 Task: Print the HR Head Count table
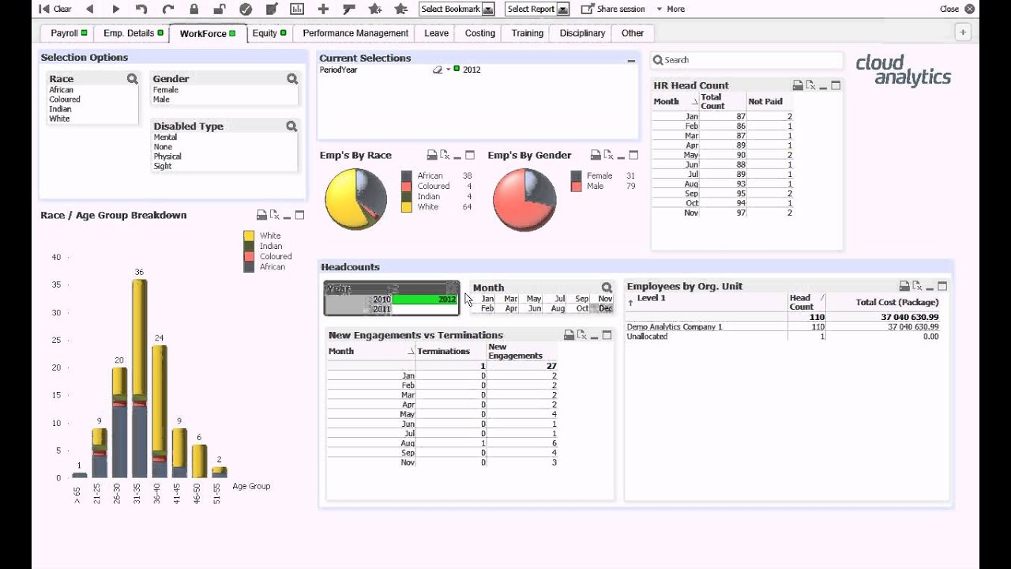pyautogui.click(x=798, y=85)
